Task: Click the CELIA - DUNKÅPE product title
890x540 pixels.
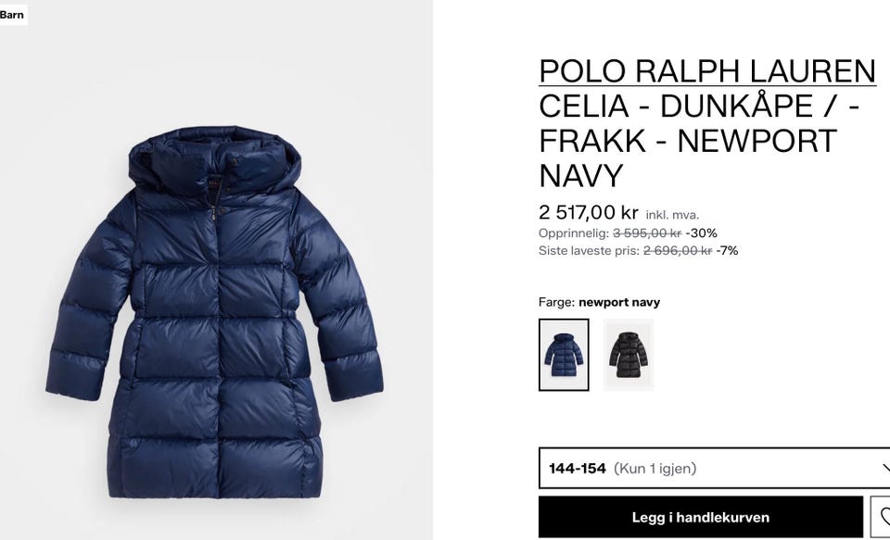Action: pos(699,140)
